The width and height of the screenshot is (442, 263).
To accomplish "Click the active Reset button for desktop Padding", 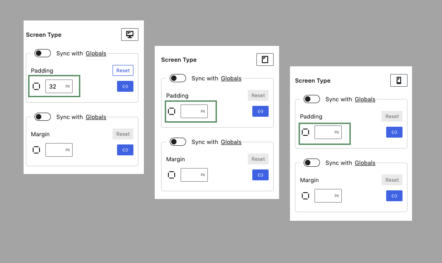I will 123,70.
